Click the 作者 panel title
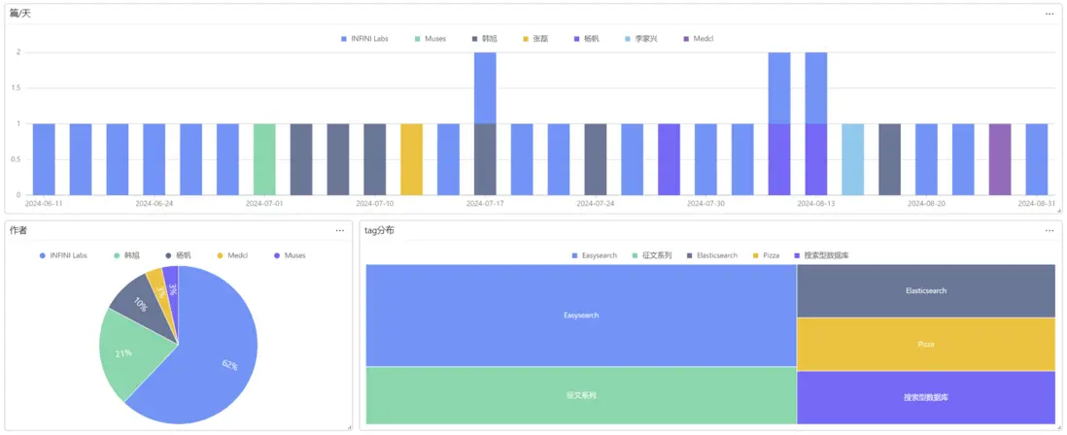This screenshot has width=1067, height=435. point(18,230)
